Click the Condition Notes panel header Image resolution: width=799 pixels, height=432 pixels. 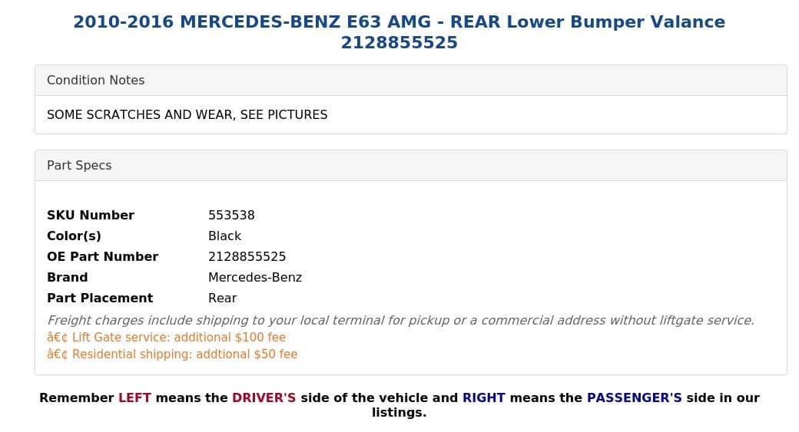pos(95,80)
